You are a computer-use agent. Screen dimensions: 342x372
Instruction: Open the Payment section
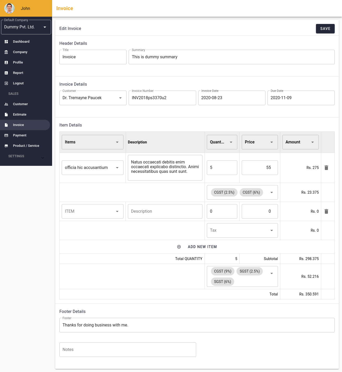point(20,135)
